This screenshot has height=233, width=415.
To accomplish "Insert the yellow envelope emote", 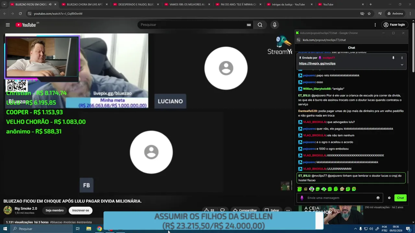I will [305, 189].
